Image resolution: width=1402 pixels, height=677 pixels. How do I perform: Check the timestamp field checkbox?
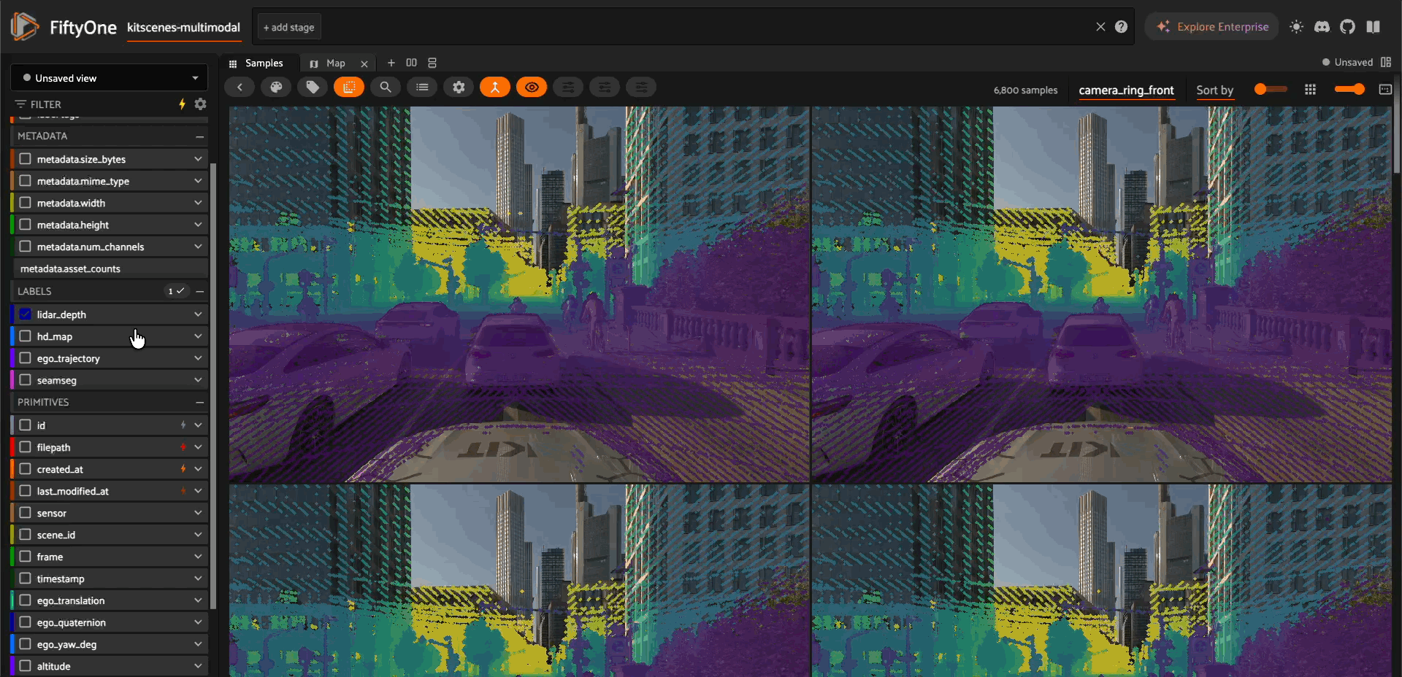[26, 579]
